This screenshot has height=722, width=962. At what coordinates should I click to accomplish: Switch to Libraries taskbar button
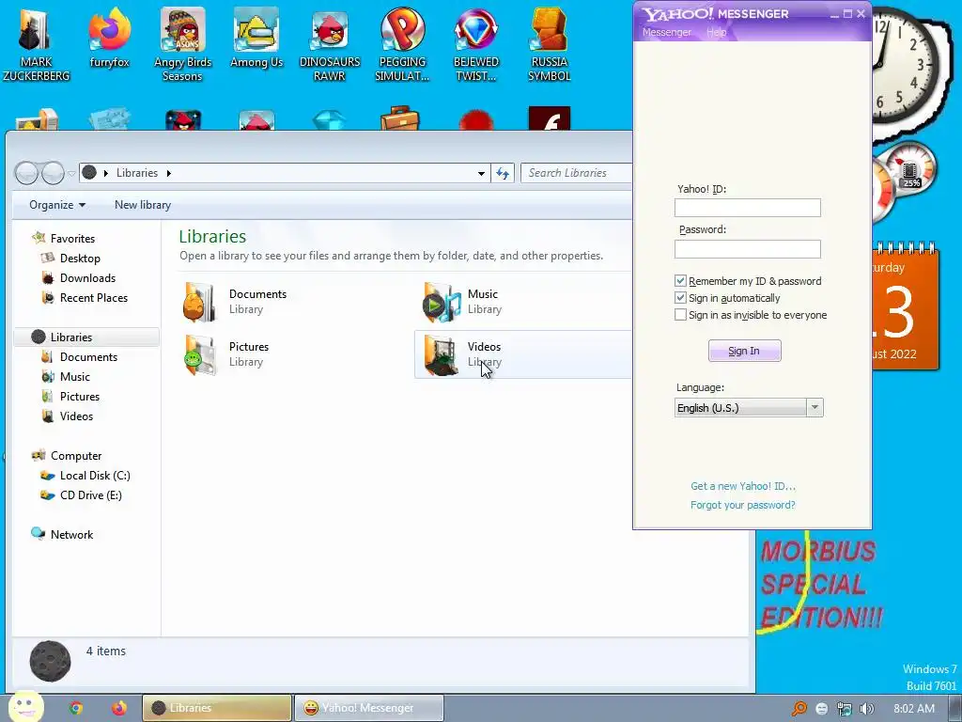coord(217,708)
